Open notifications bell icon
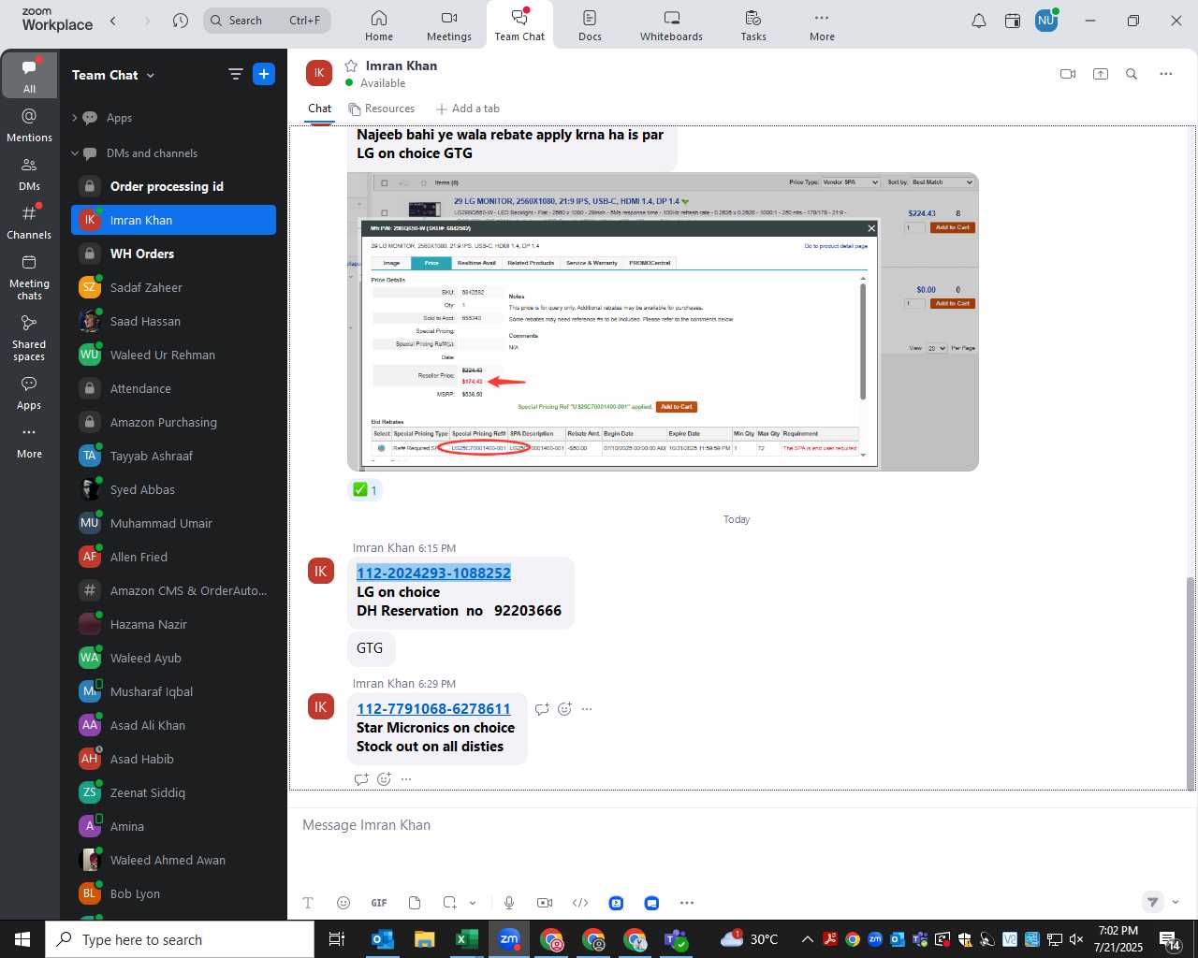The height and width of the screenshot is (958, 1198). pos(979,21)
